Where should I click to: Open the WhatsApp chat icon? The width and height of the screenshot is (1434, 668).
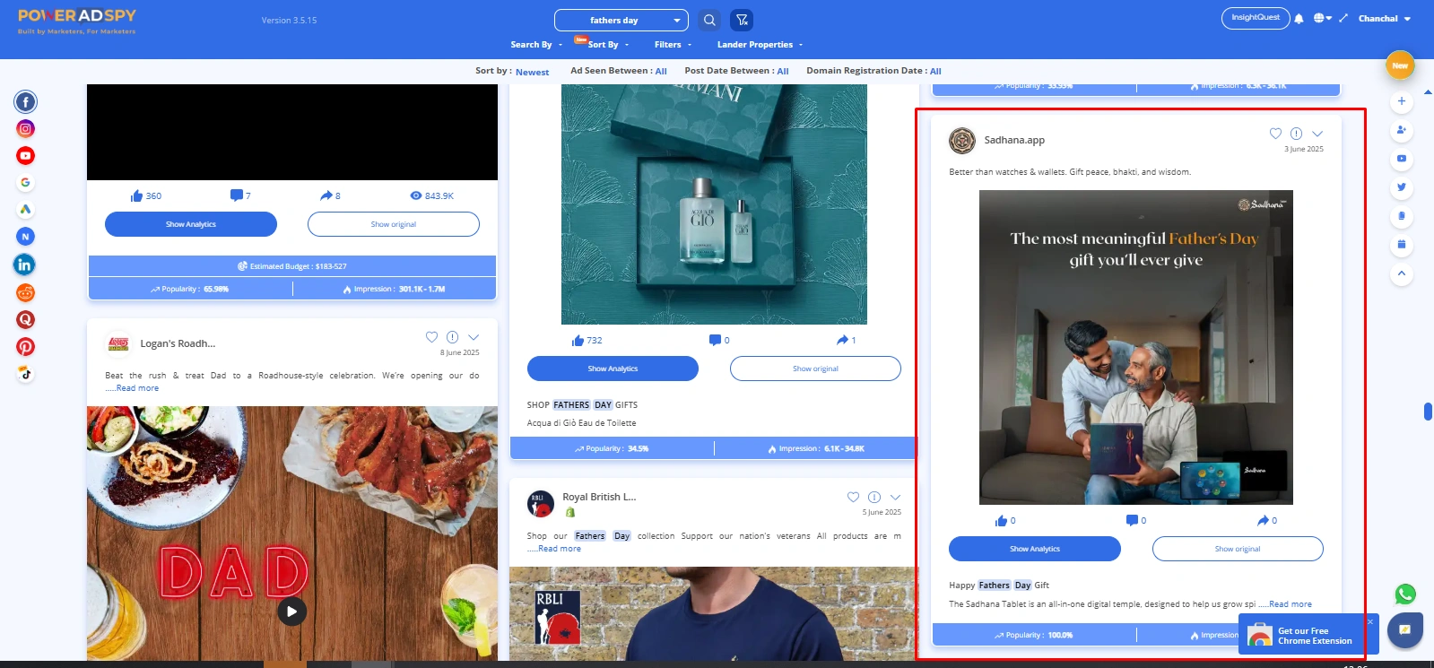coord(1405,594)
